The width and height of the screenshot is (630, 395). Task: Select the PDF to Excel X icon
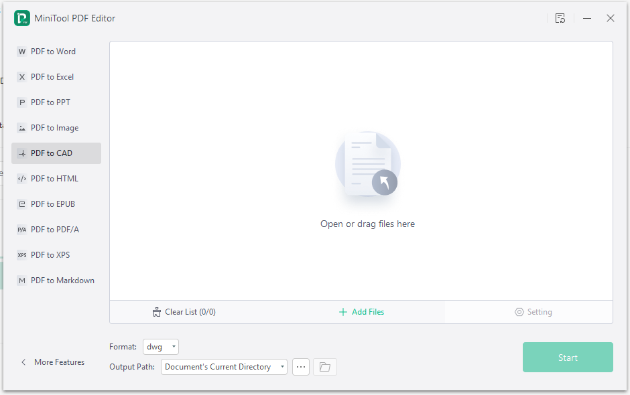[22, 77]
